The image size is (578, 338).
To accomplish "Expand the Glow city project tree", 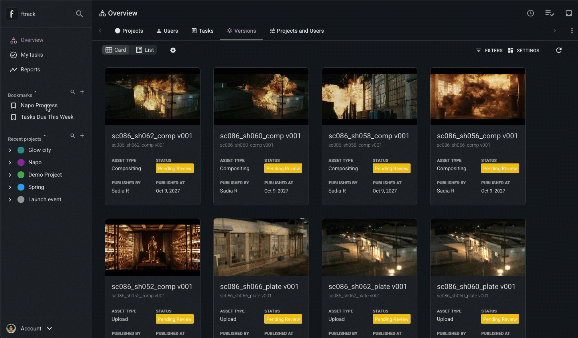I will pos(10,150).
